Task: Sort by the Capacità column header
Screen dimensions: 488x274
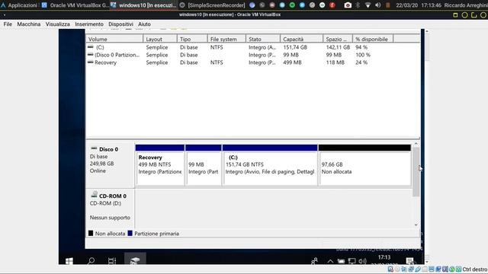Action: point(301,39)
